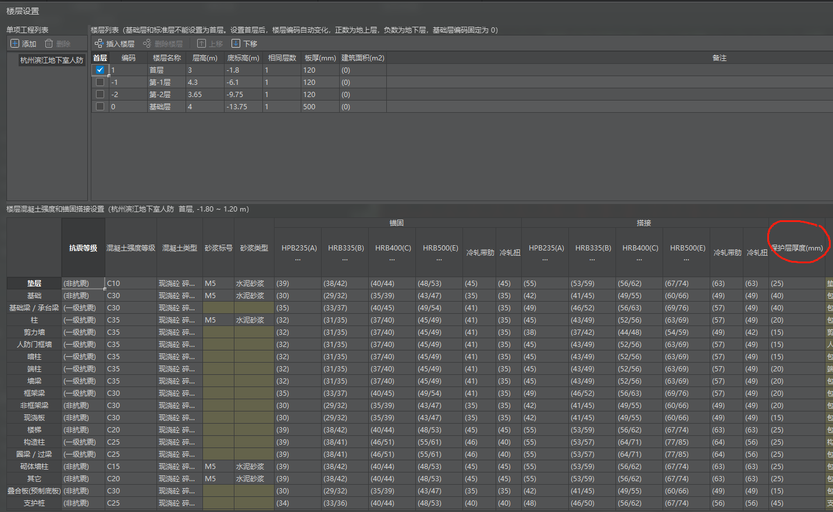Click the 删除楼层 button
This screenshot has height=512, width=833.
tap(163, 44)
